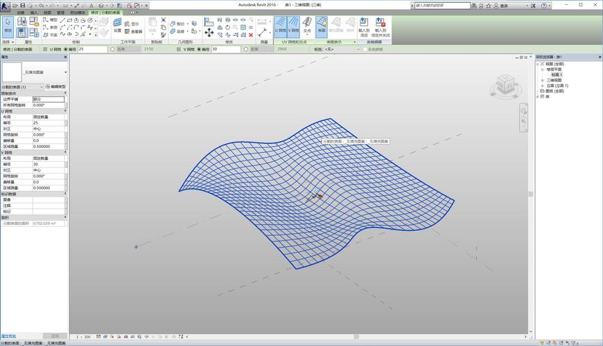The height and width of the screenshot is (346, 603).
Task: Click the 设置 work plane set icon
Action: [x=117, y=25]
